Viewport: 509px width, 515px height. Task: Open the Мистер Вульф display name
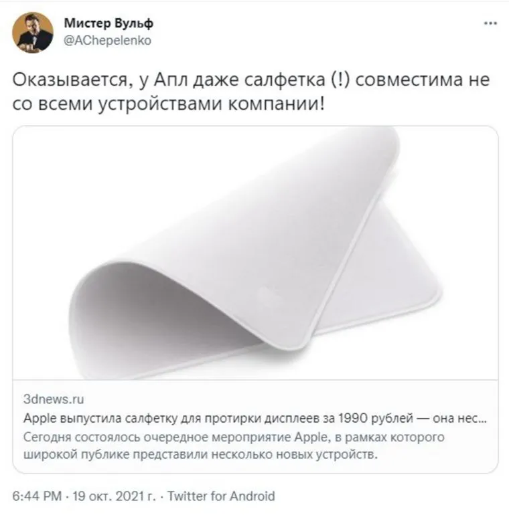pos(108,23)
